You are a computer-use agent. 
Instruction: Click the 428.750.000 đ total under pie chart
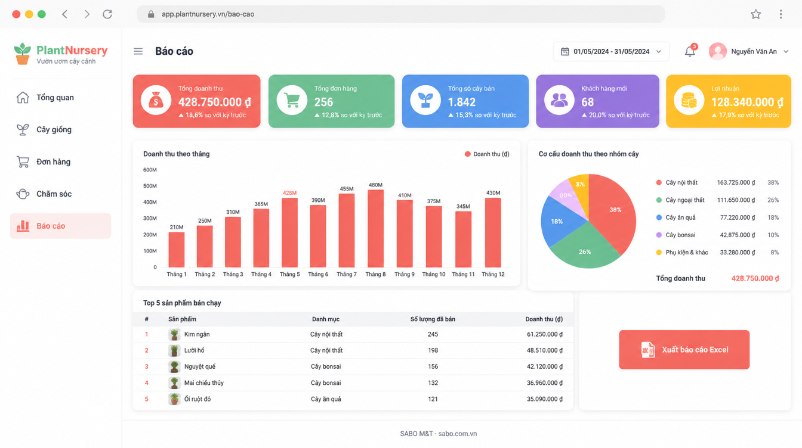[x=755, y=278]
